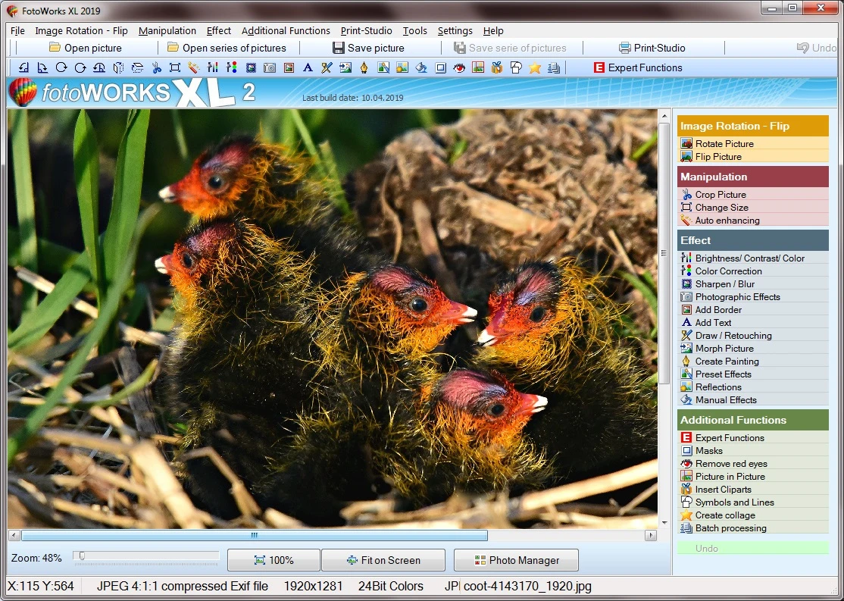Select Rotate Picture in the side panel

pos(724,144)
